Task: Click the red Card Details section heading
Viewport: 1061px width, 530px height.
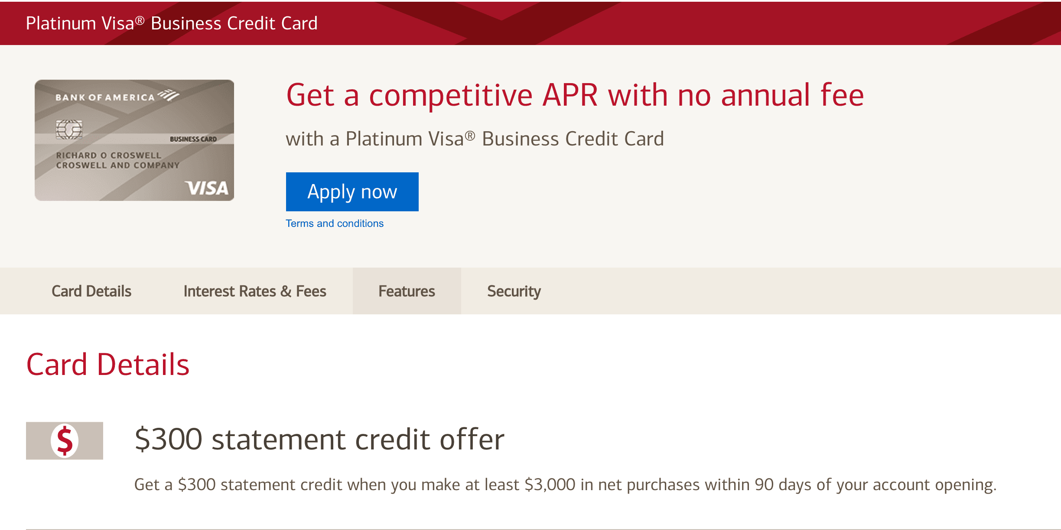Action: point(108,365)
